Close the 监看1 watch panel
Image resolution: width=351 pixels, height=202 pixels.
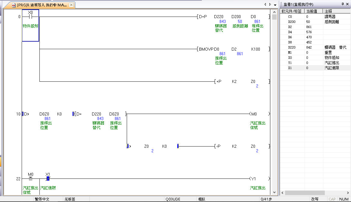348,4
